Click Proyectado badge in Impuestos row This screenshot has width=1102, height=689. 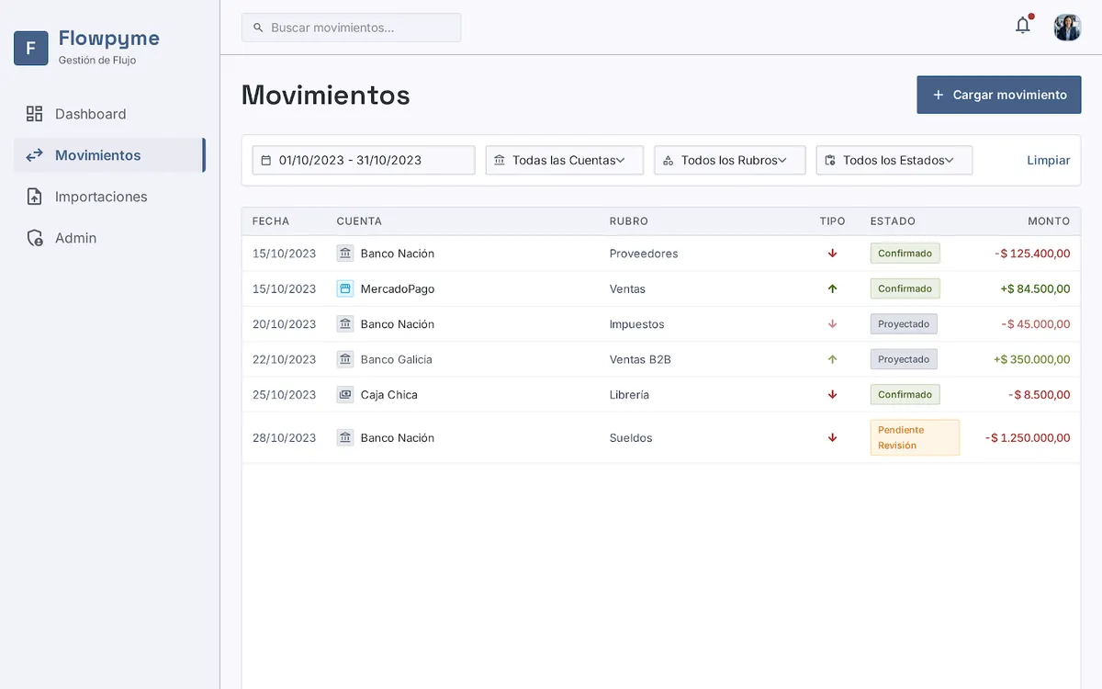[x=904, y=323]
